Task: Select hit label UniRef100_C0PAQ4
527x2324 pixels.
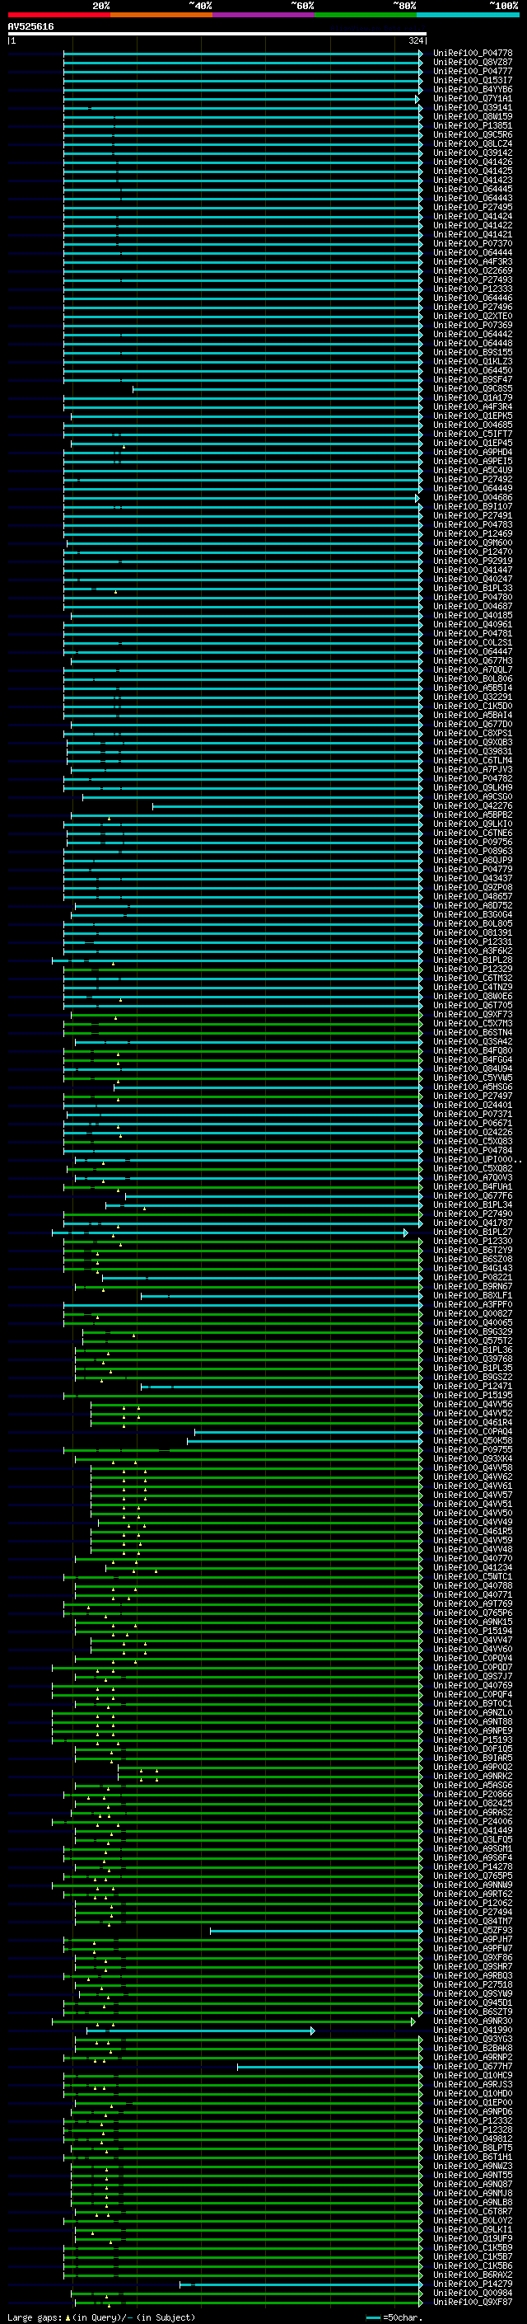Action: click(473, 1431)
